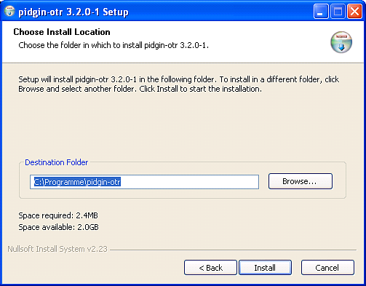366x286 pixels.
Task: Click the pidgin-otr 3.2.0-1 Setup title bar text
Action: (73, 12)
